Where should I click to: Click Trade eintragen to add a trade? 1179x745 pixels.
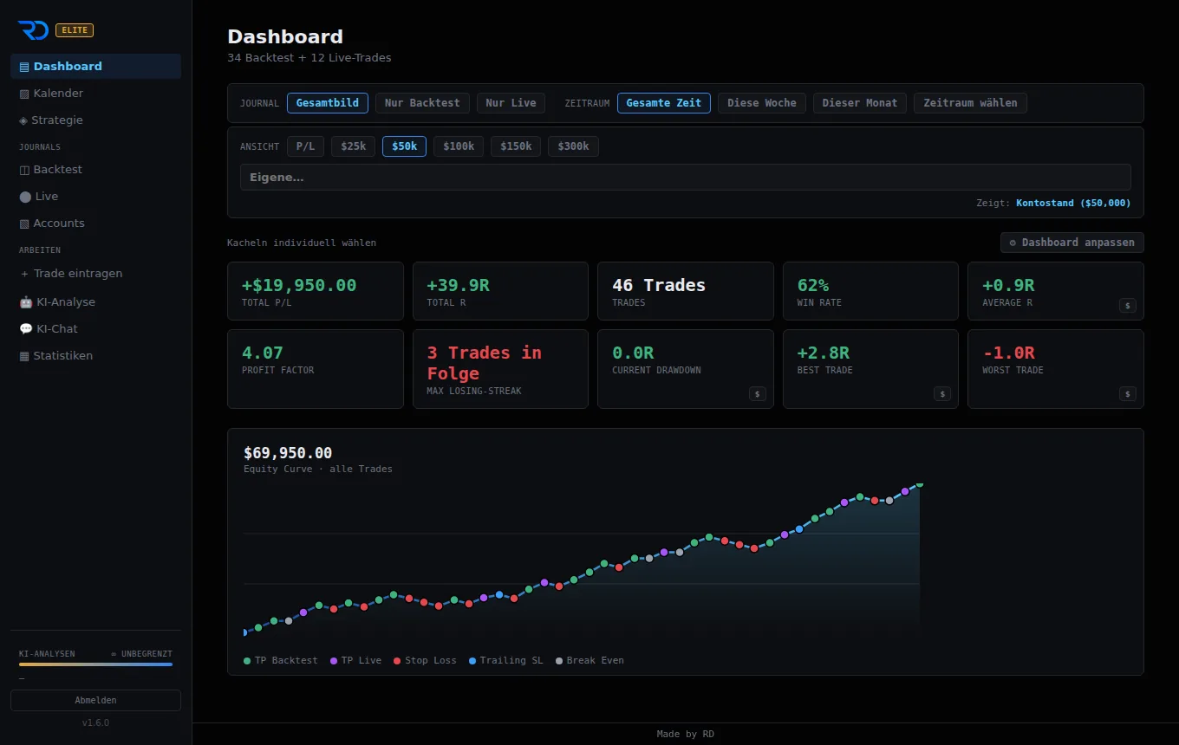95,273
